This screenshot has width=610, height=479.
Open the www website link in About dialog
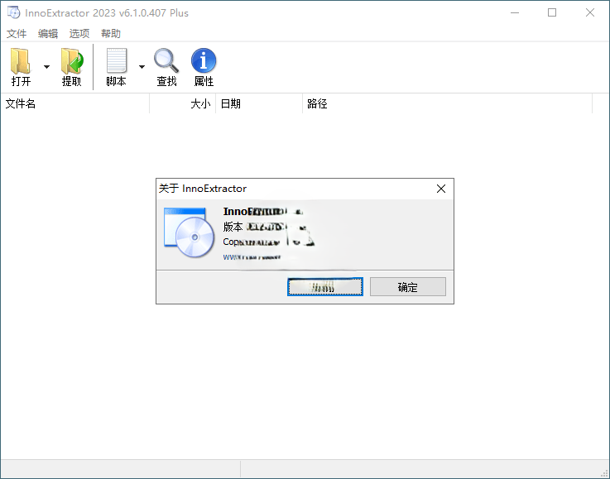pyautogui.click(x=252, y=257)
